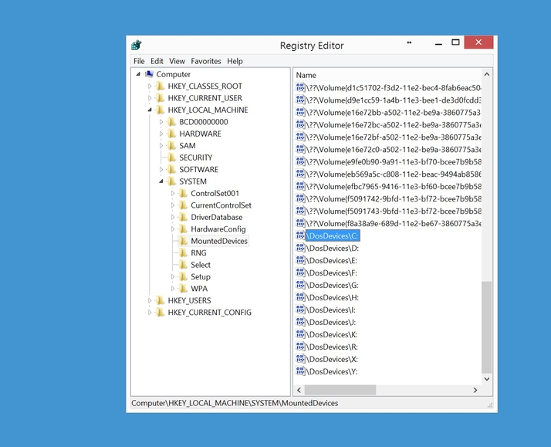
Task: Click the WPA folder icon
Action: point(184,289)
